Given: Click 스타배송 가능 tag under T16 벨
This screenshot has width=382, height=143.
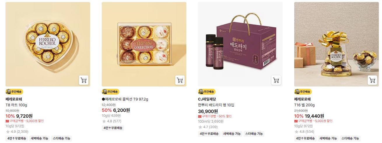Looking at the screenshot, I should 350,139.
